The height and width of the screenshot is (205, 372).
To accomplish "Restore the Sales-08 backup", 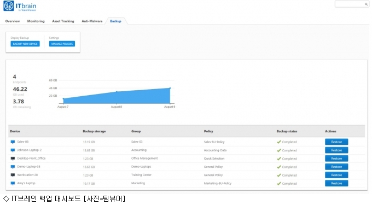I will pyautogui.click(x=336, y=142).
